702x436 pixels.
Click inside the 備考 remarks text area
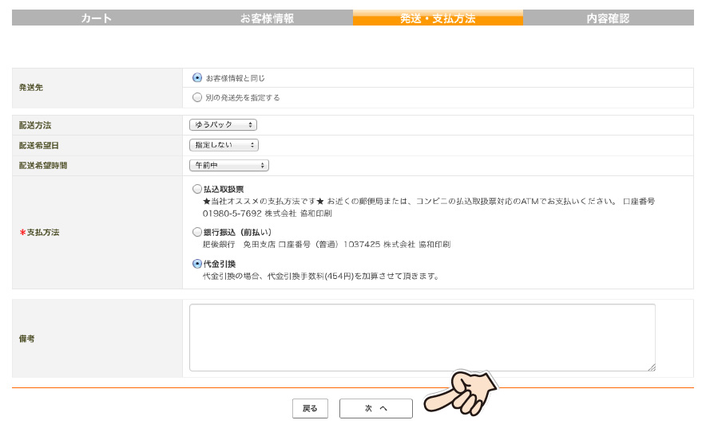tap(422, 337)
